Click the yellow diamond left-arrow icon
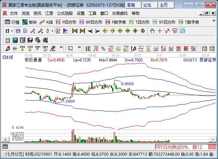The height and width of the screenshot is (159, 218). 105,31
